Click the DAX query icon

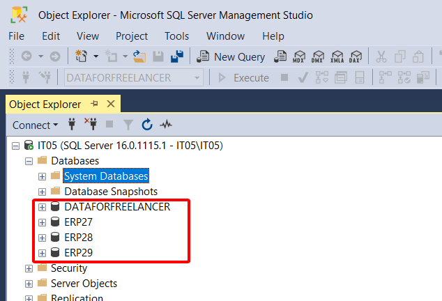(356, 56)
